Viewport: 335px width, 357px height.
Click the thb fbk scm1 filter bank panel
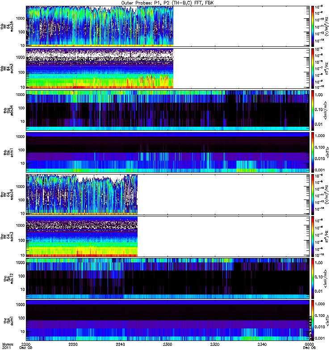coord(168,152)
